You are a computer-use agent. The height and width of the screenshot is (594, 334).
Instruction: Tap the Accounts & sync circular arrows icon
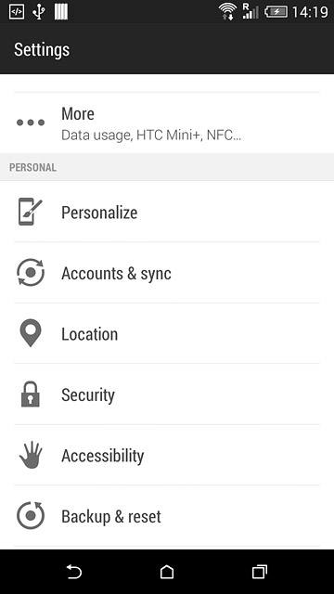pyautogui.click(x=31, y=272)
